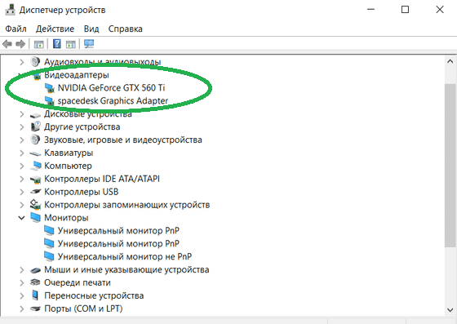457x324 pixels.
Task: Select the Очереди печати category
Action: coord(78,282)
